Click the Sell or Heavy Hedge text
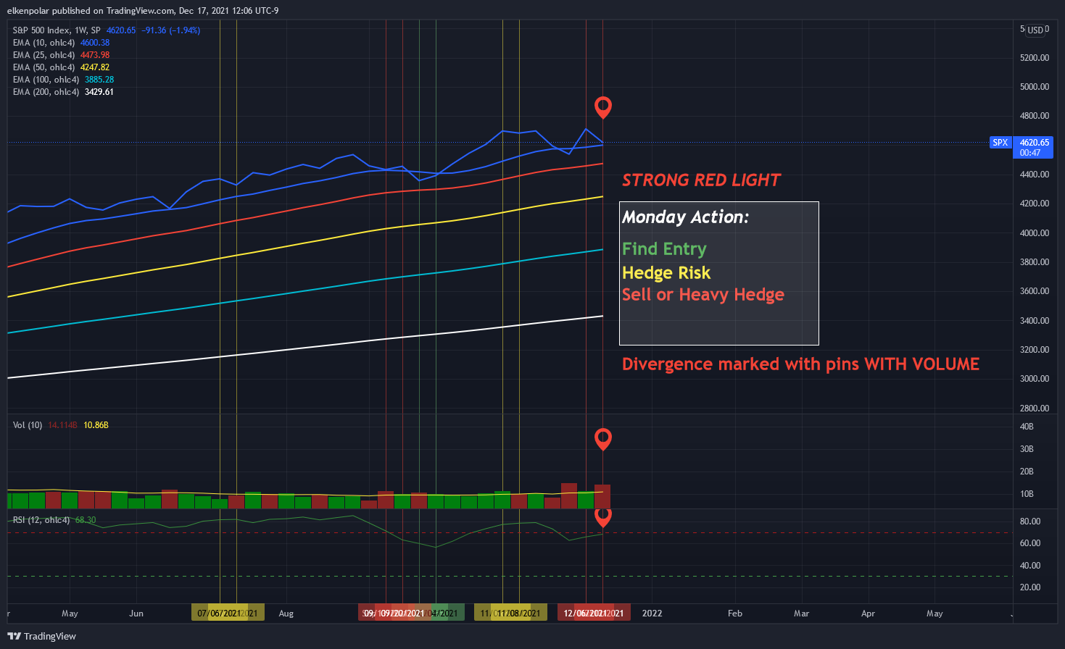1065x649 pixels. [x=703, y=295]
